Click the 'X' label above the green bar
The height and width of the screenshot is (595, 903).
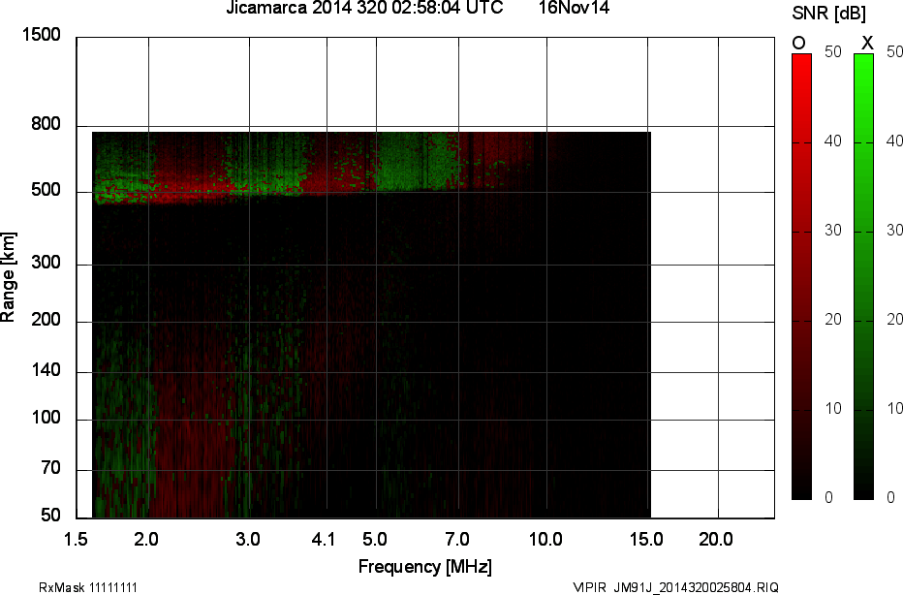click(x=867, y=44)
